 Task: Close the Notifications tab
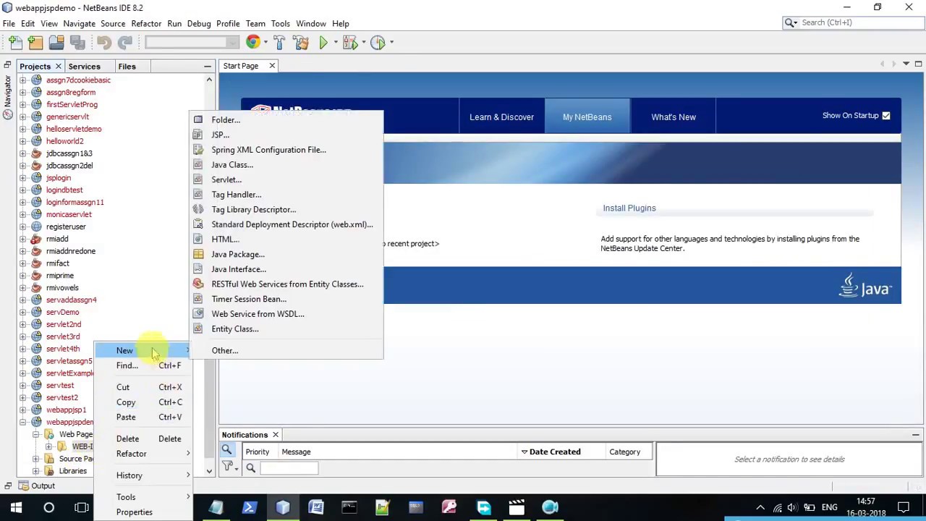275,435
